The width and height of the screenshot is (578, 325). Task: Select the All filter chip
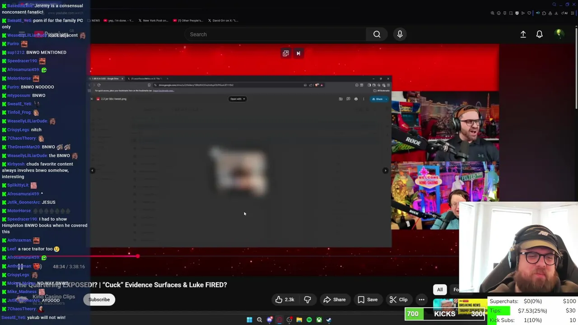point(440,290)
